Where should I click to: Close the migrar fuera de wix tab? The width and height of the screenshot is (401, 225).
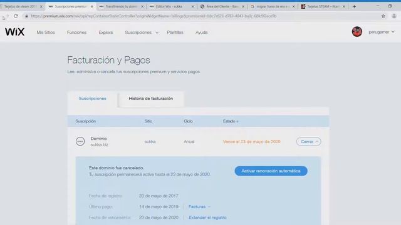point(294,6)
